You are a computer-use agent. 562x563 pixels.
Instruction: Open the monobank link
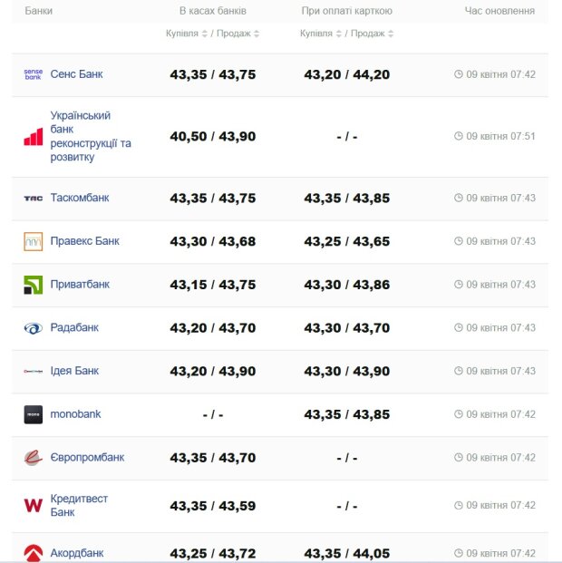click(75, 414)
